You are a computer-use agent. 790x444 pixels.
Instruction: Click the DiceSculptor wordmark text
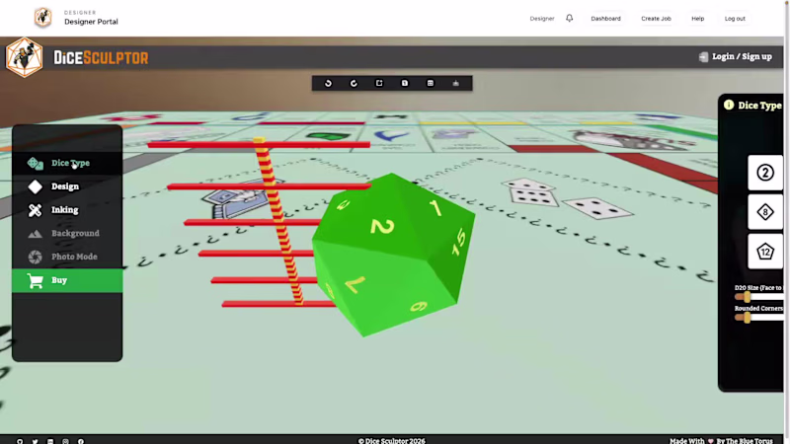[101, 58]
